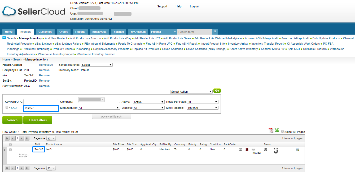Open the Product search-type dropdown
The image size is (355, 173).
[164, 32]
